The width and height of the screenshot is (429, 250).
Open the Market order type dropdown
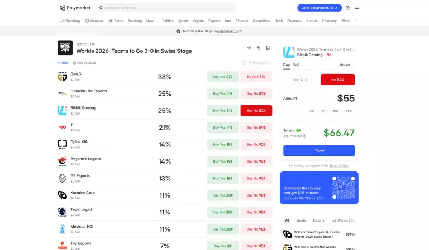(347, 65)
